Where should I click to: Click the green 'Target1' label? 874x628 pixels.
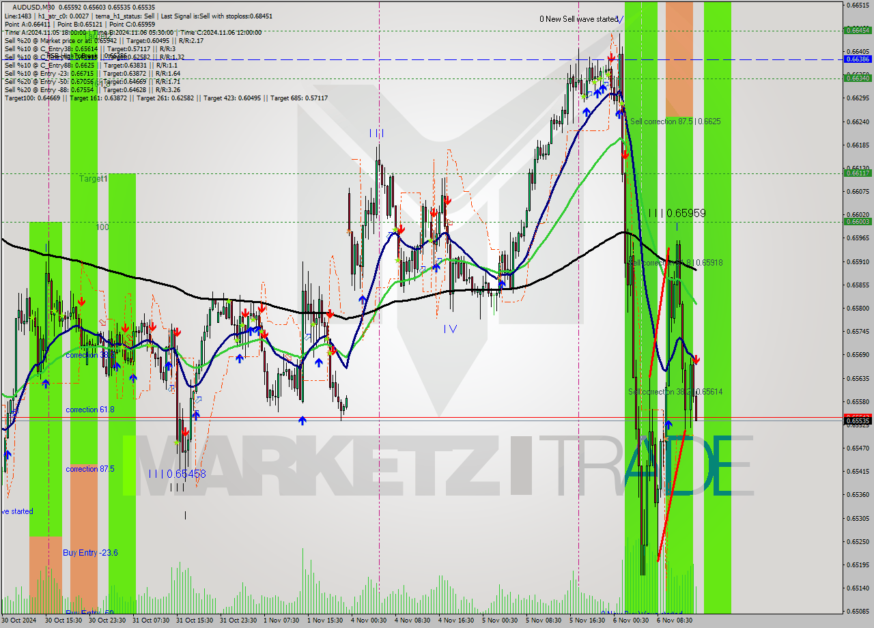pos(94,178)
